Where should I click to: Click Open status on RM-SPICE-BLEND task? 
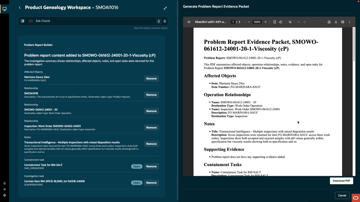point(136,183)
